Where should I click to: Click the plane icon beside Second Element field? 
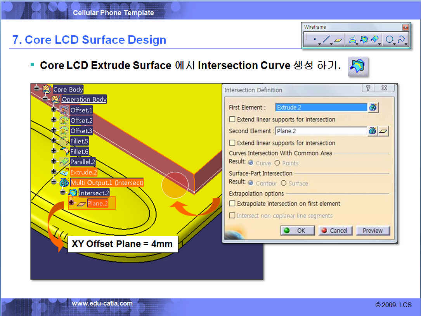click(x=384, y=131)
